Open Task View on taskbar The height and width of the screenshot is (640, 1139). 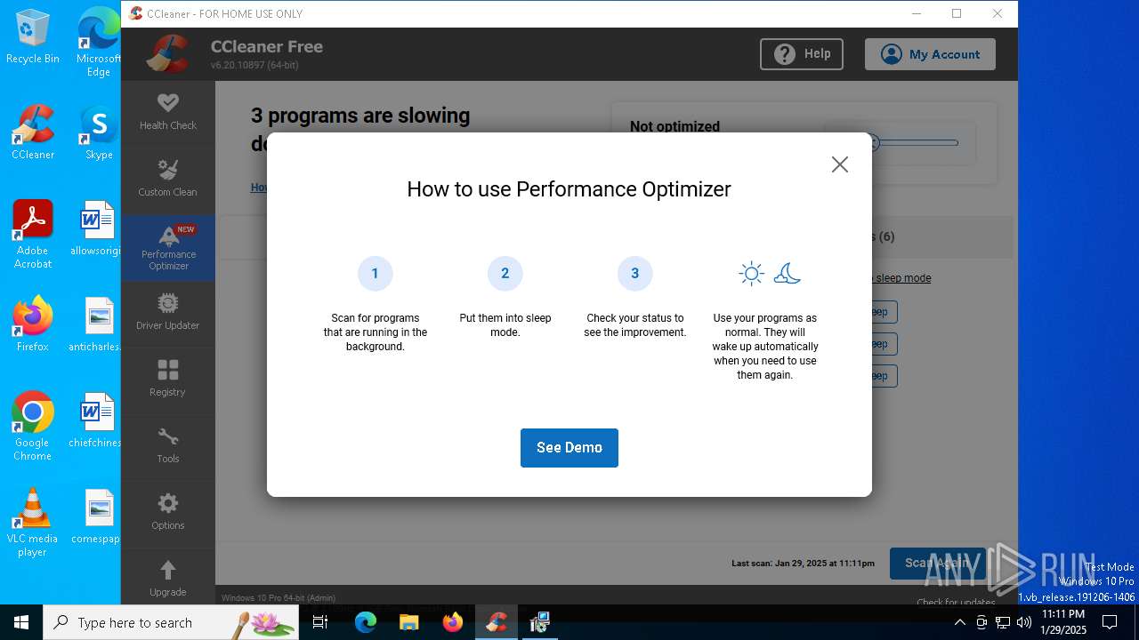(x=321, y=622)
